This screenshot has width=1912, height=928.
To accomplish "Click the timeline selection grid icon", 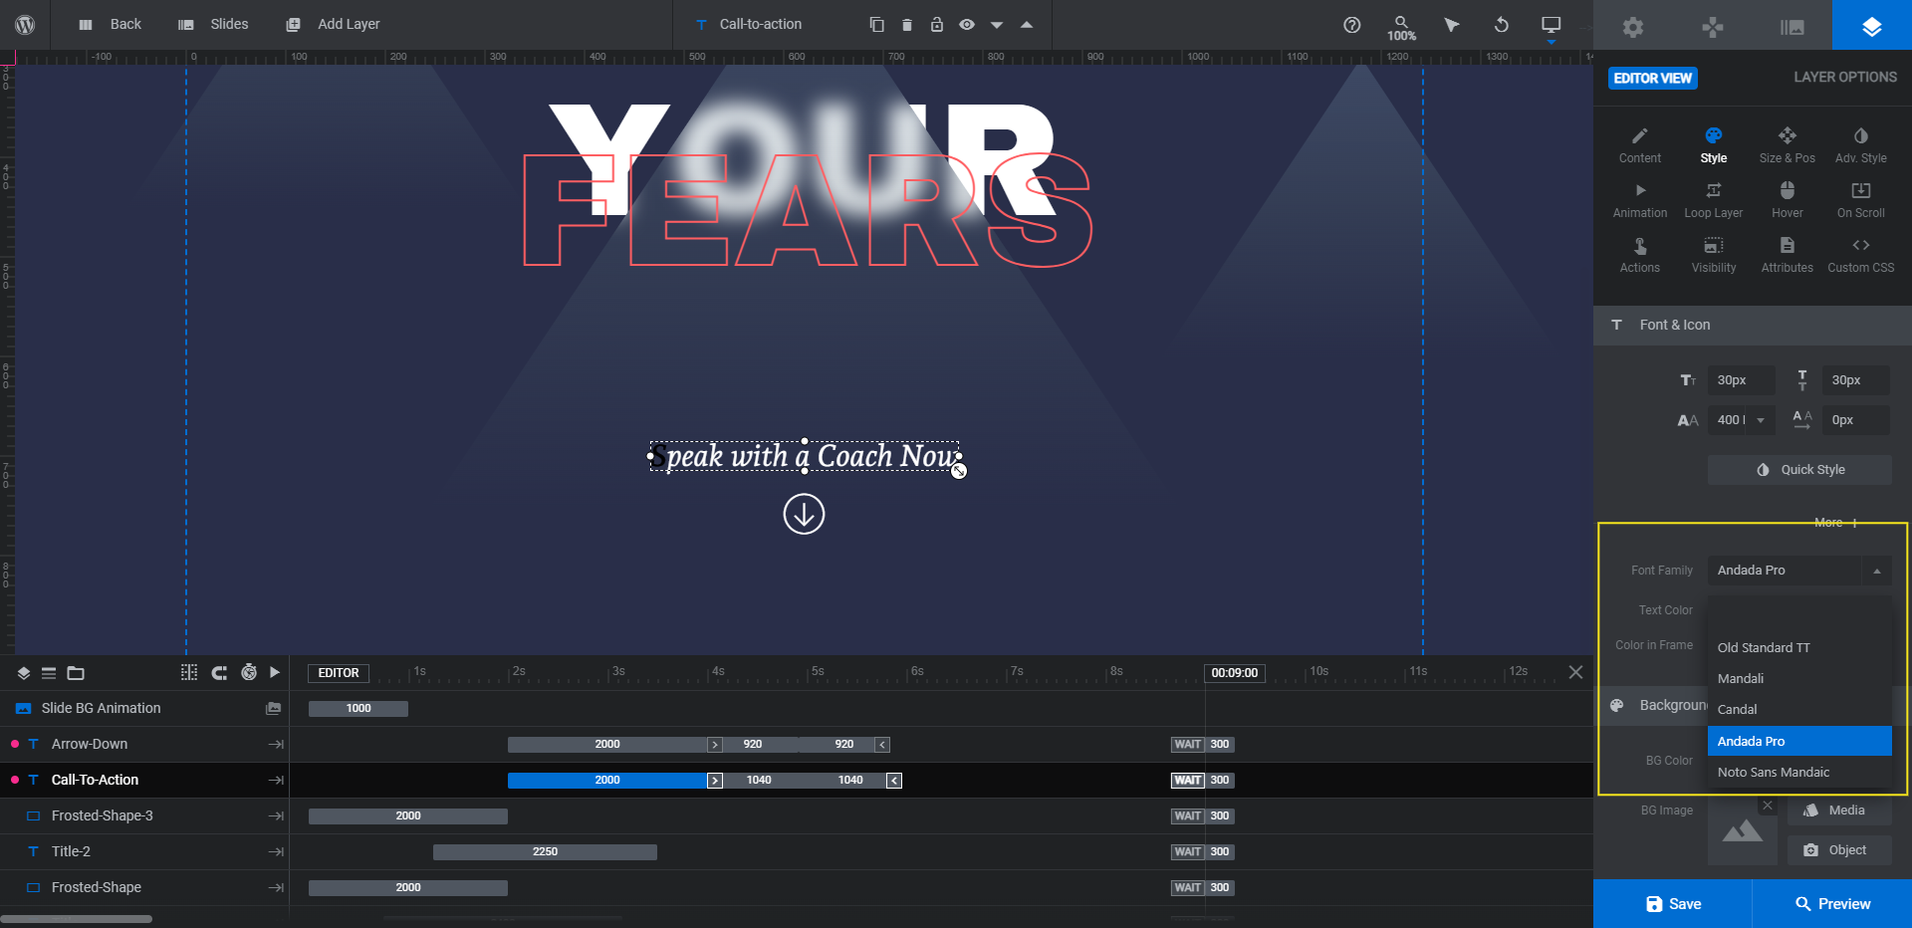I will [x=189, y=672].
